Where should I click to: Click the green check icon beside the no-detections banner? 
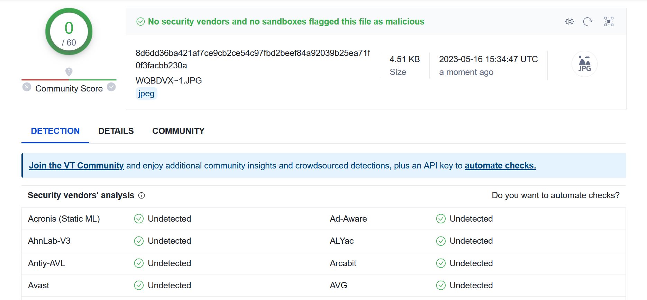[140, 22]
